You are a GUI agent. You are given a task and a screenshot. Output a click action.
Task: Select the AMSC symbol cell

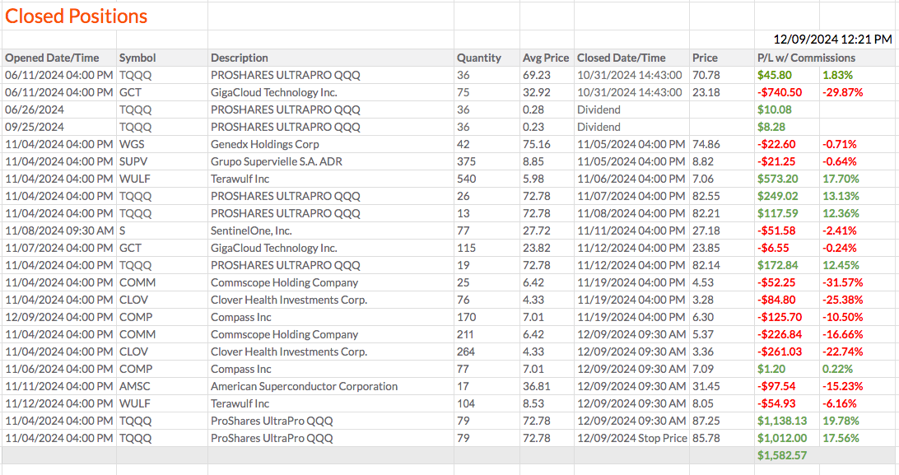click(x=134, y=386)
